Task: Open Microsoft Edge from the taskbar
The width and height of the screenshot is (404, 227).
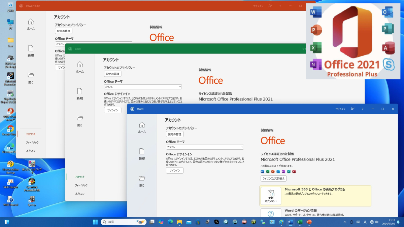Action: 170,222
